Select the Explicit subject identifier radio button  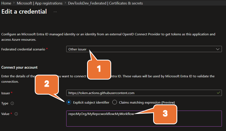[x=69, y=102]
